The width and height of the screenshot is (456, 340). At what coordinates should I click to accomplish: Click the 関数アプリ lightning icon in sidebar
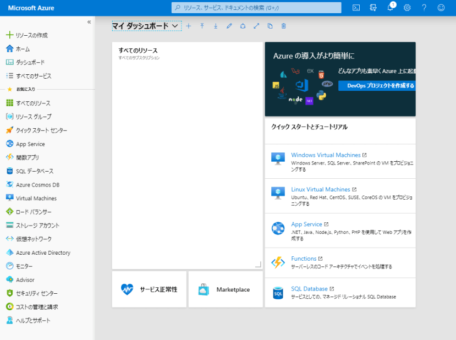(x=9, y=157)
